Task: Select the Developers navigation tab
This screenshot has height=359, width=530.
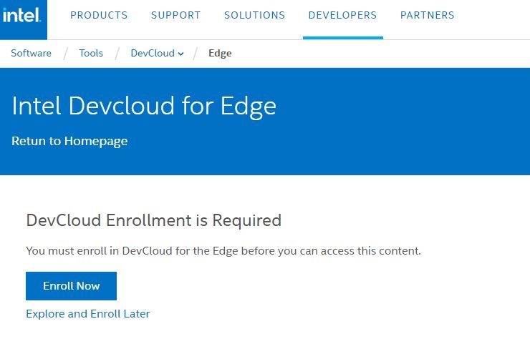Action: pyautogui.click(x=343, y=15)
